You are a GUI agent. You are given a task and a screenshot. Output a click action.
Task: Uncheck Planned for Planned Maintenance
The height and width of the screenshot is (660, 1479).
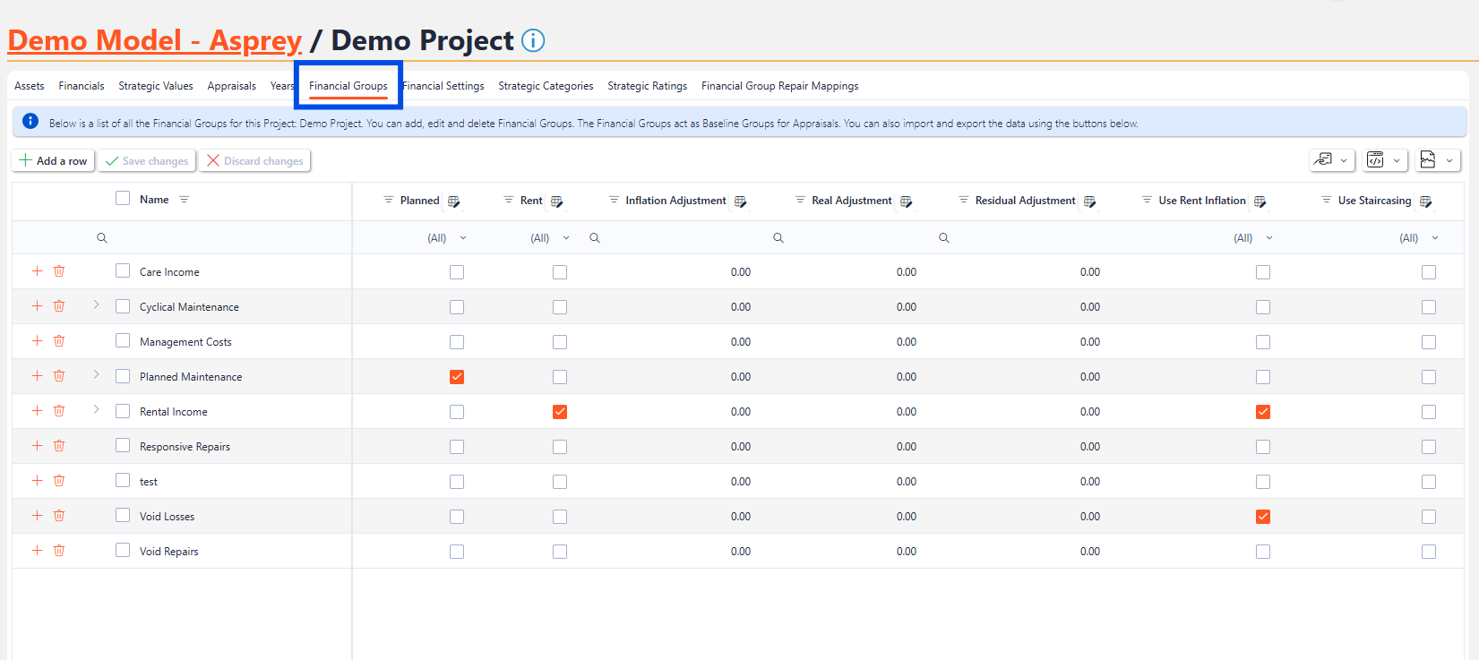coord(457,377)
